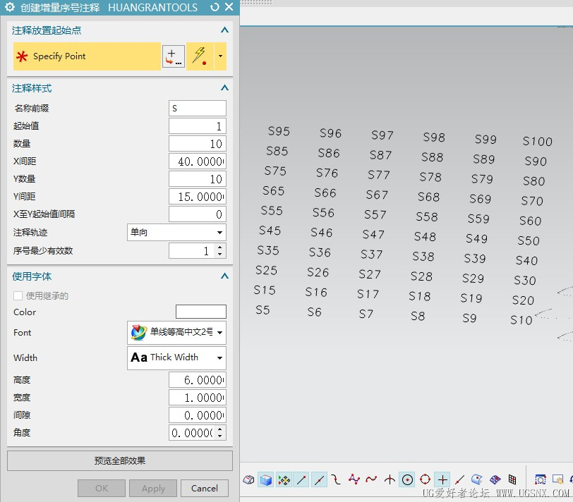Toggle the intersection point snap icon
The height and width of the screenshot is (502, 573).
[x=390, y=479]
